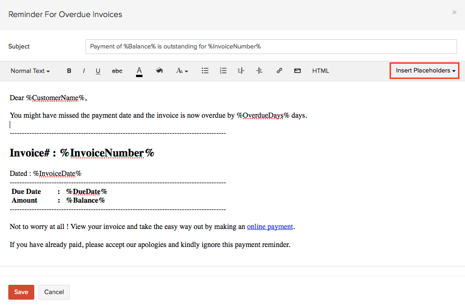Insert a bulleted list
This screenshot has height=307, width=465.
click(205, 71)
